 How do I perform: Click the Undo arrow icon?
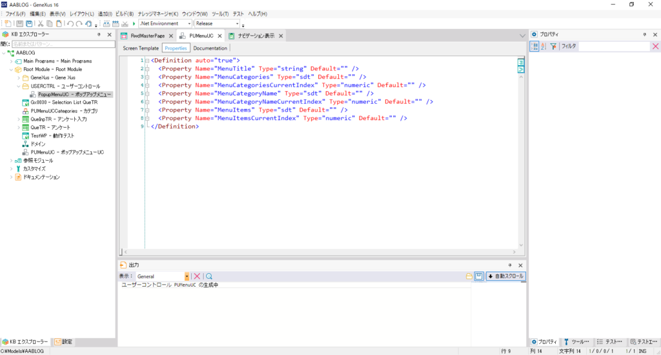click(x=70, y=24)
